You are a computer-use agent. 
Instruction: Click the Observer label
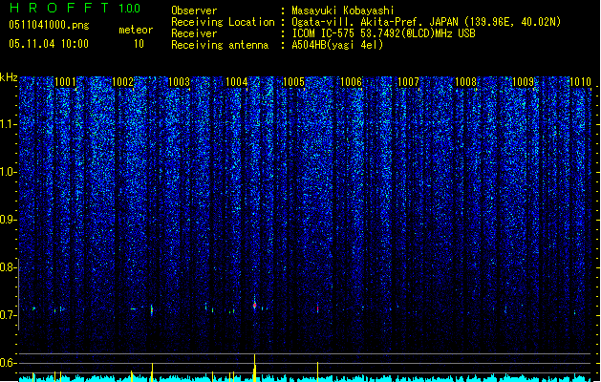194,11
